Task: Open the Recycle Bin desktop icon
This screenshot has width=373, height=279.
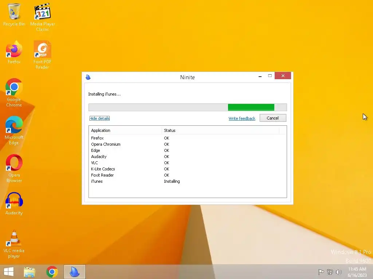Action: [14, 15]
